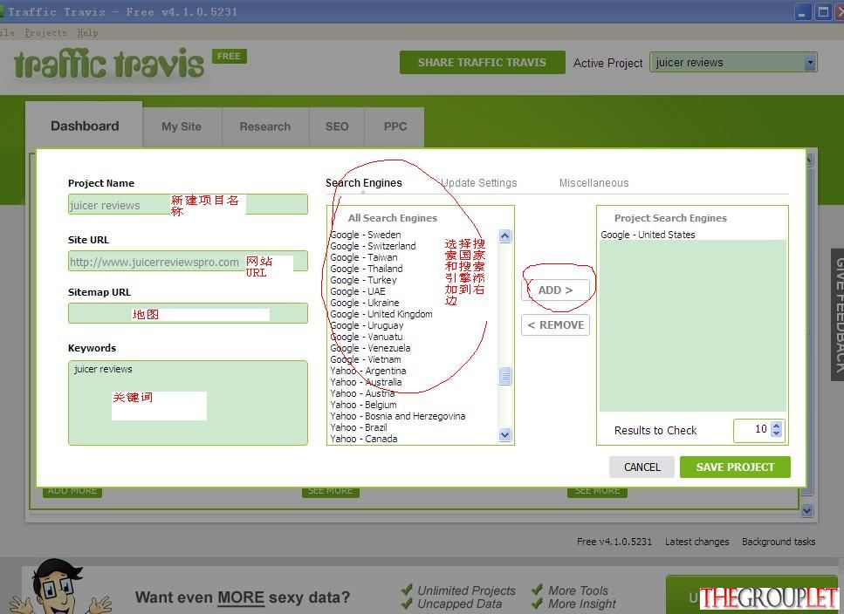Select Yahoo - Canada search engine
This screenshot has height=614, width=844.
click(364, 439)
